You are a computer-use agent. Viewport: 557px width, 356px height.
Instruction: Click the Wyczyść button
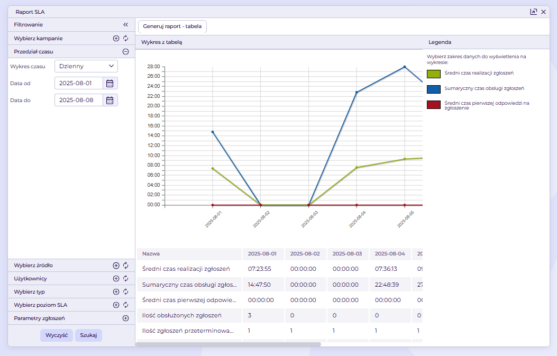(57, 335)
